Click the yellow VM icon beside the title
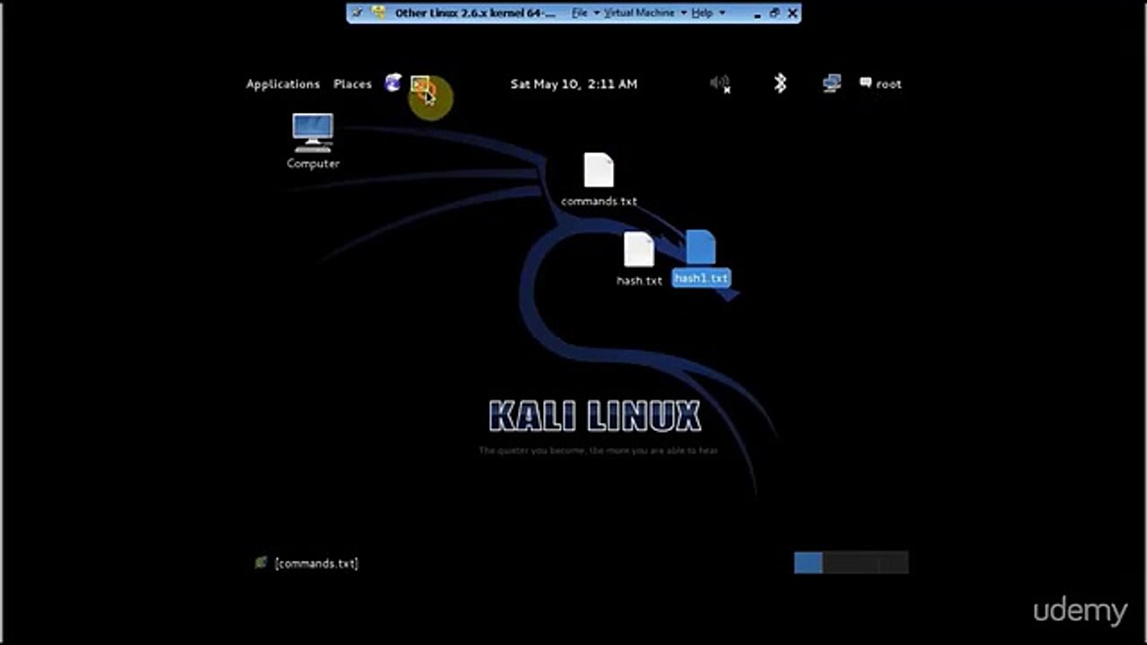The height and width of the screenshot is (645, 1147). pos(379,13)
